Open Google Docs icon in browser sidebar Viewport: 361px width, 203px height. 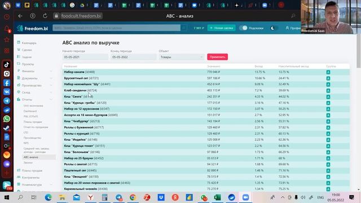pos(7,137)
